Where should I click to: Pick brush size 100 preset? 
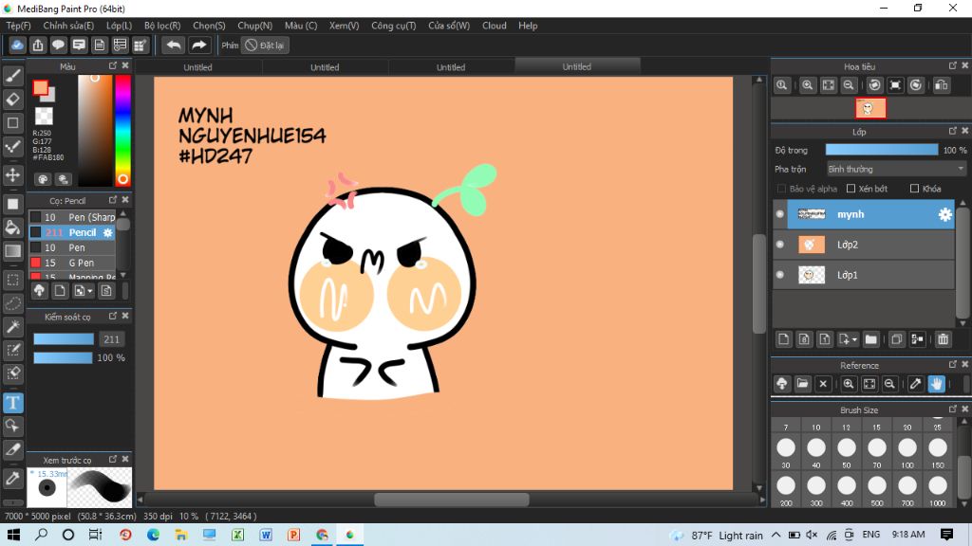(907, 452)
